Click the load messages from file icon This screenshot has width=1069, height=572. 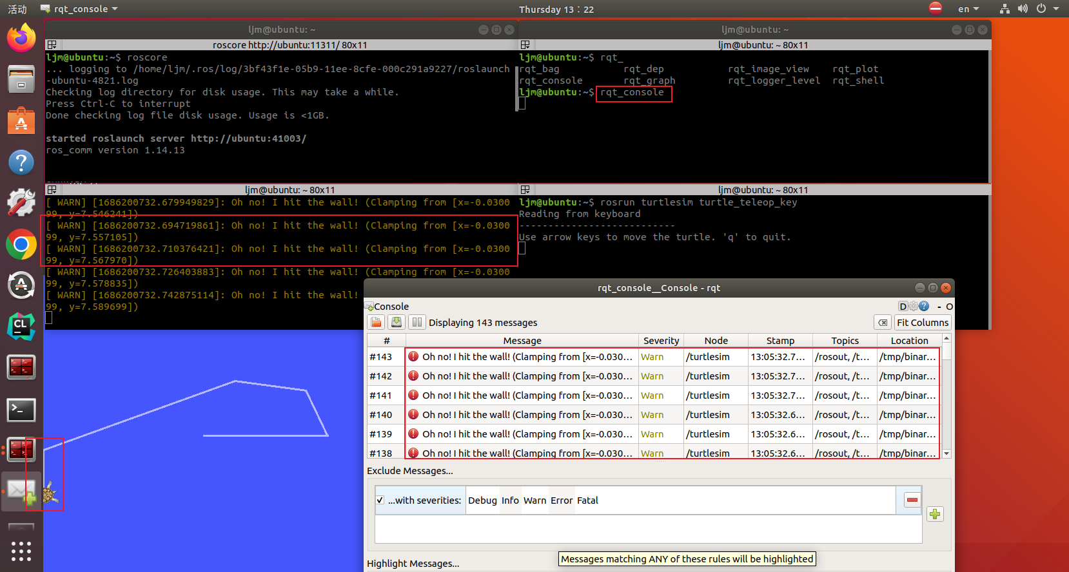tap(377, 322)
